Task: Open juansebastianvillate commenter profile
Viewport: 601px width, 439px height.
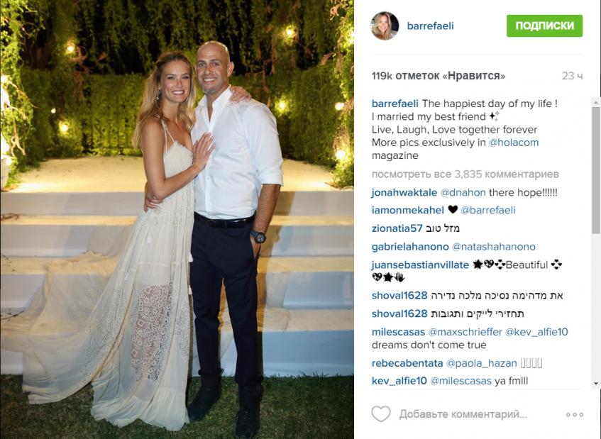Action: coord(420,265)
